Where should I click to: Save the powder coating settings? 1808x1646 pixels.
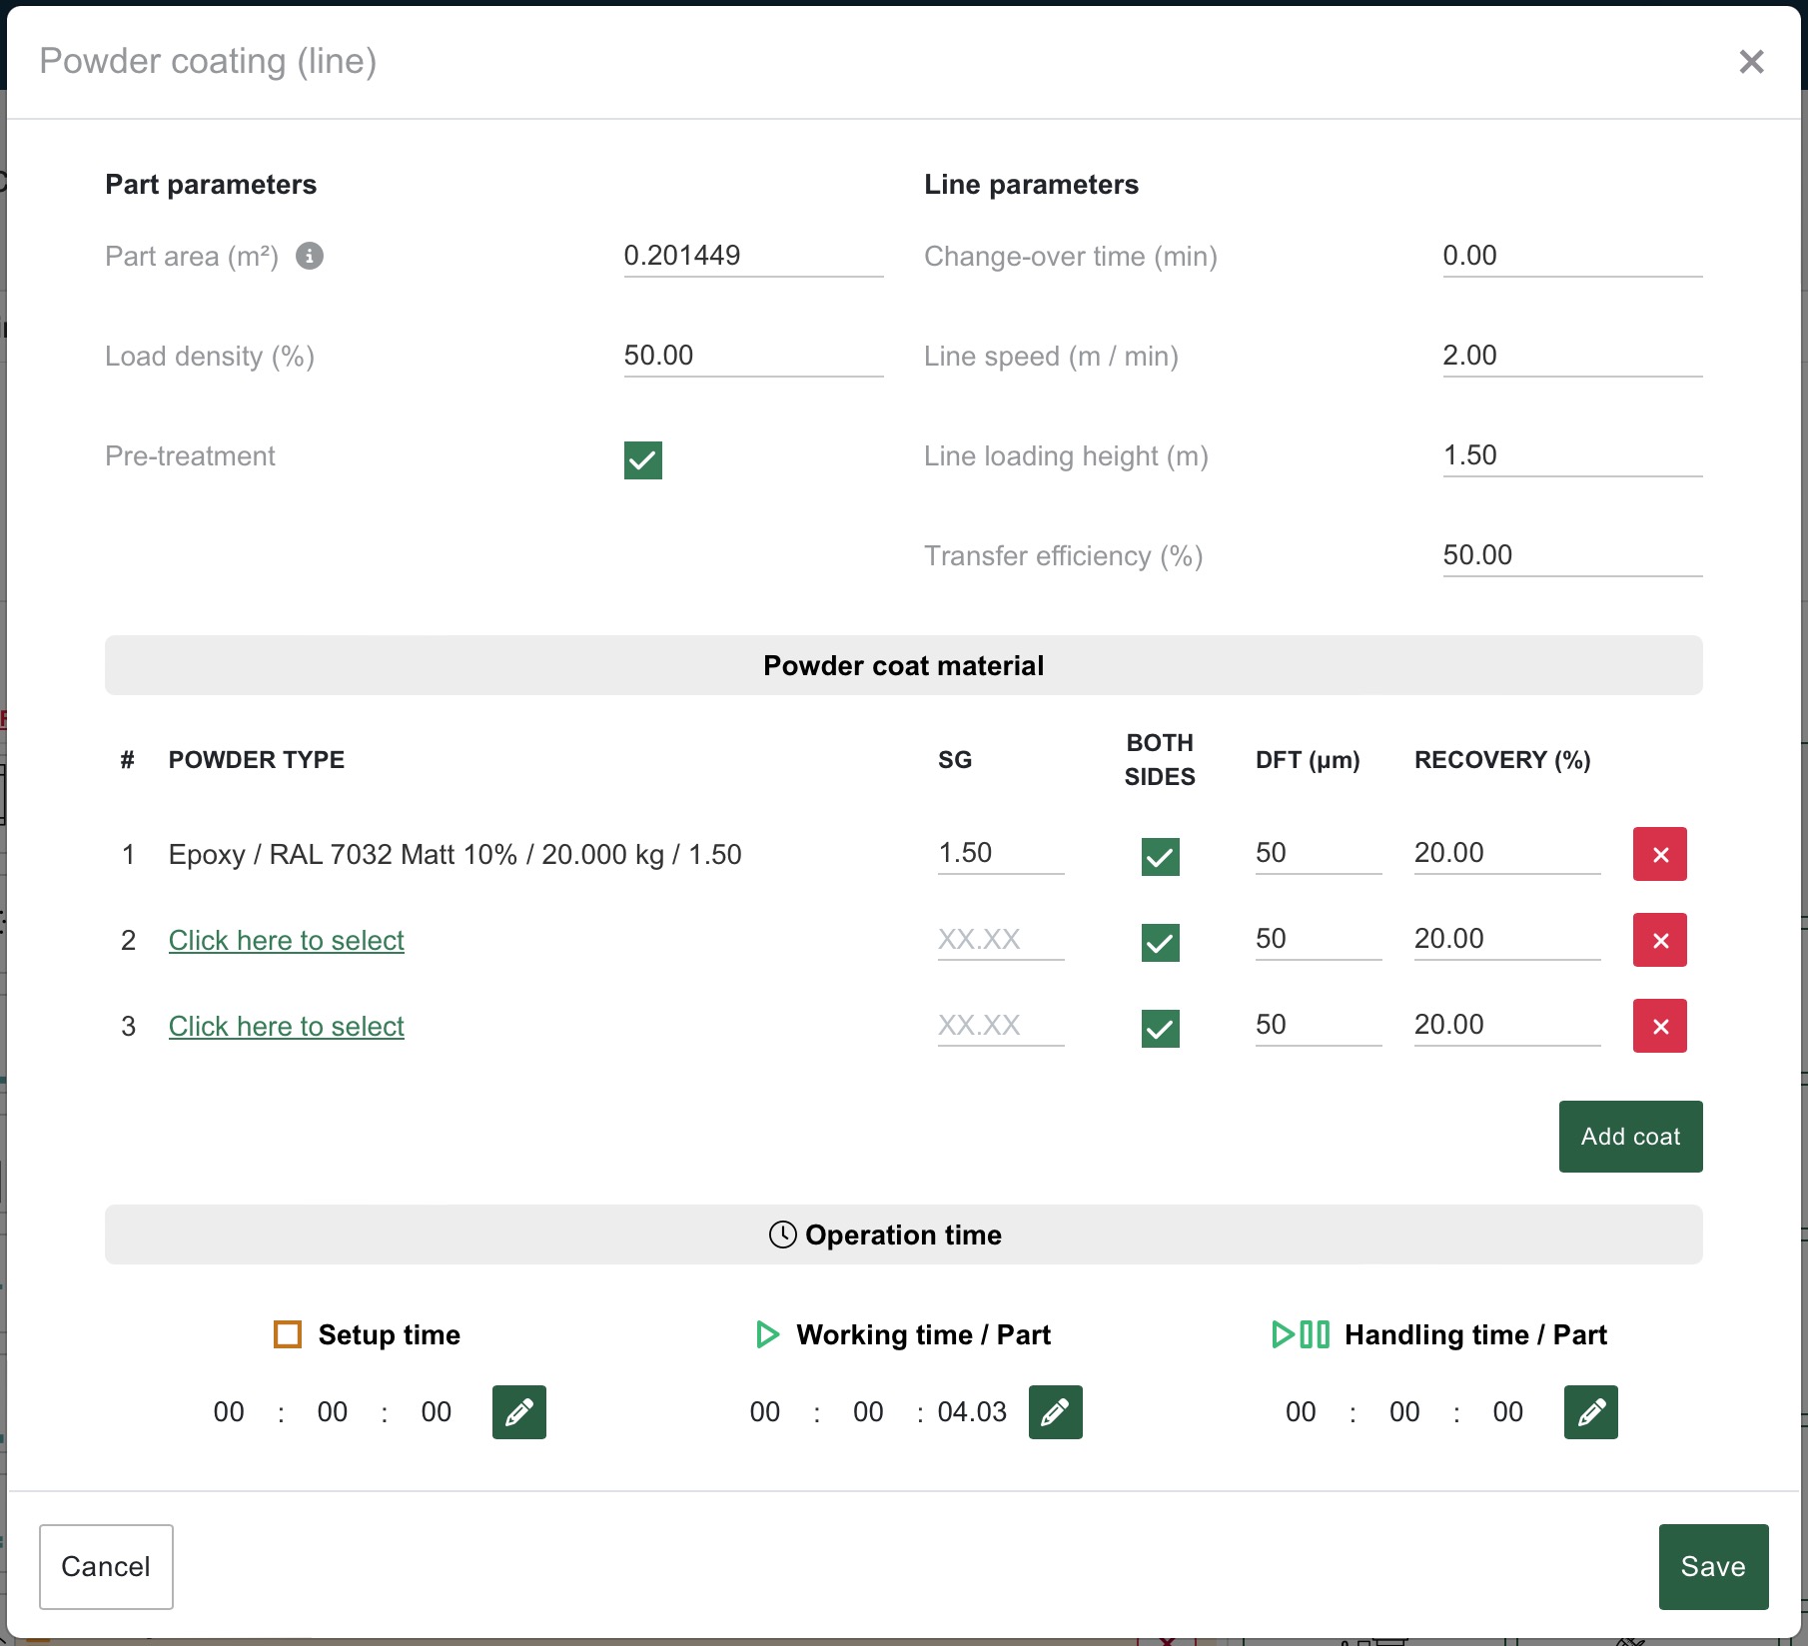(1712, 1566)
